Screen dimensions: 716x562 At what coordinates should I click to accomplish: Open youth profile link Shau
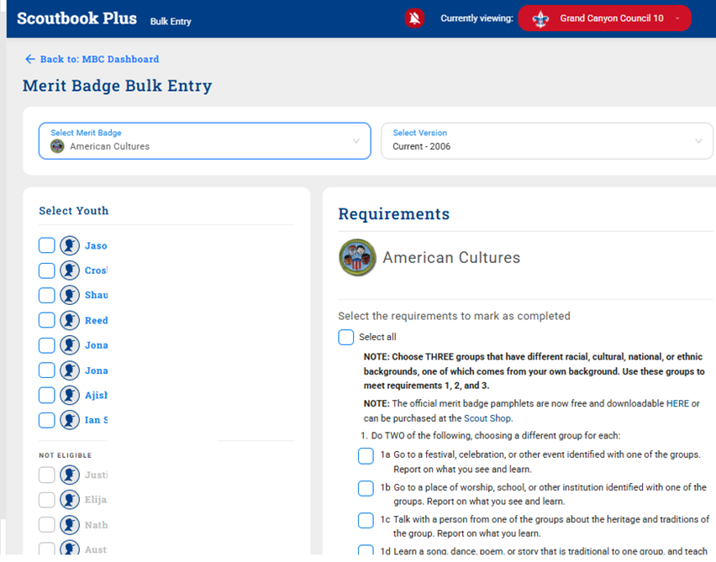pos(97,295)
